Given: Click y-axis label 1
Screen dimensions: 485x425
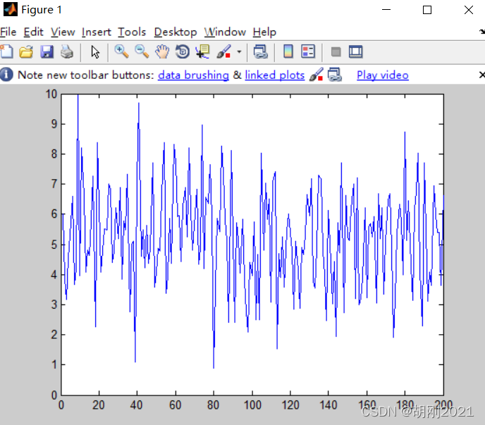Looking at the screenshot, I should 54,364.
